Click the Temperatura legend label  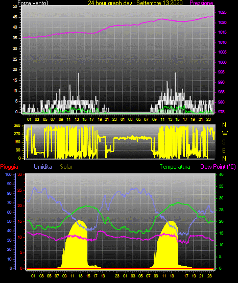coord(175,167)
